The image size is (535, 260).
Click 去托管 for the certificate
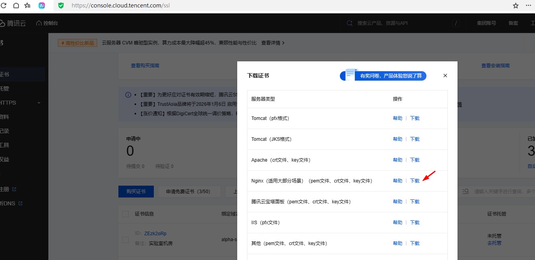[494, 243]
